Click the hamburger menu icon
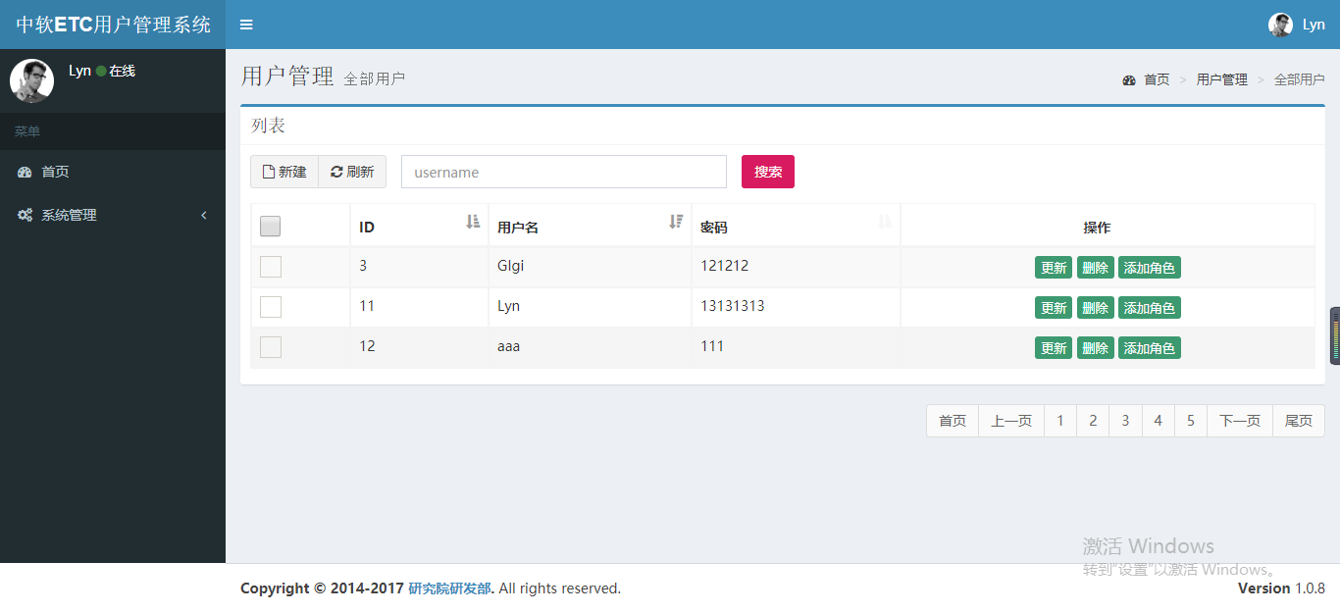Viewport: 1340px width, 613px height. [x=245, y=25]
